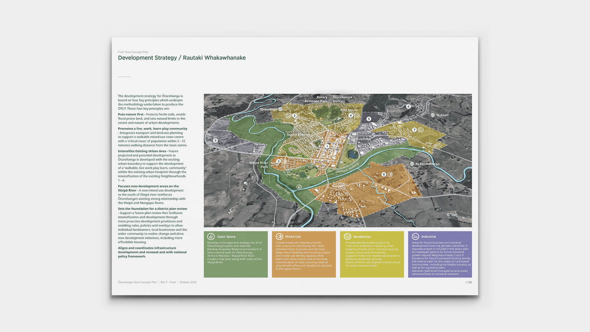
Task: Click the orange Mixed Use legend card
Action: [304, 254]
